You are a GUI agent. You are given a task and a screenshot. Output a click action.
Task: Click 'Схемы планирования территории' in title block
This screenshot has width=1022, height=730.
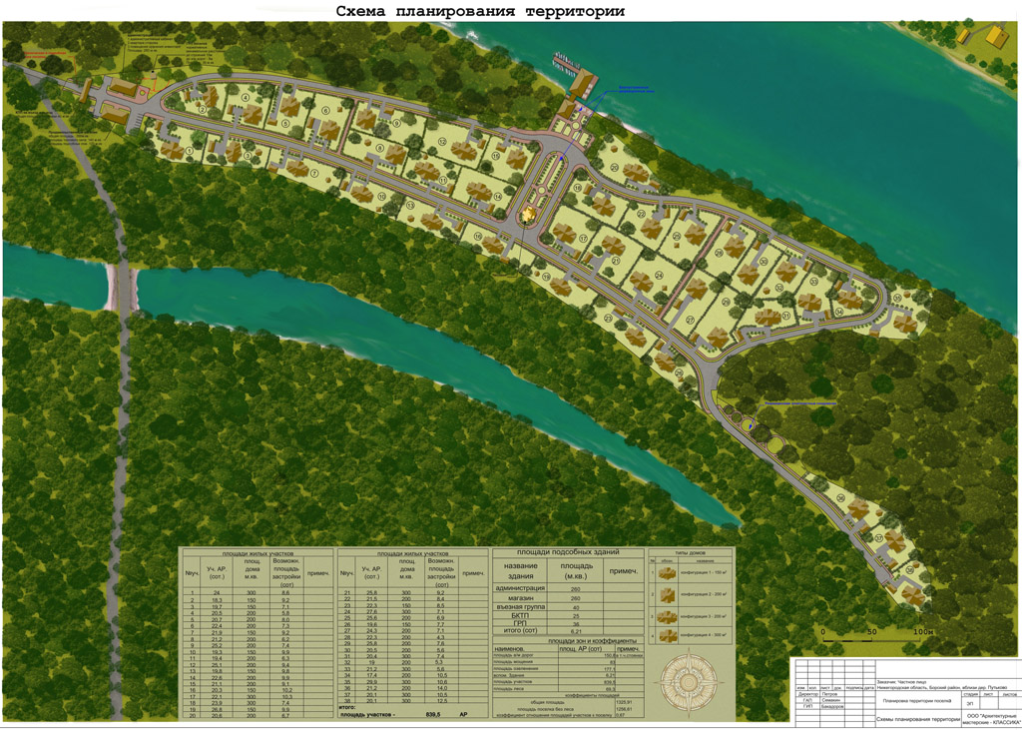click(x=918, y=720)
